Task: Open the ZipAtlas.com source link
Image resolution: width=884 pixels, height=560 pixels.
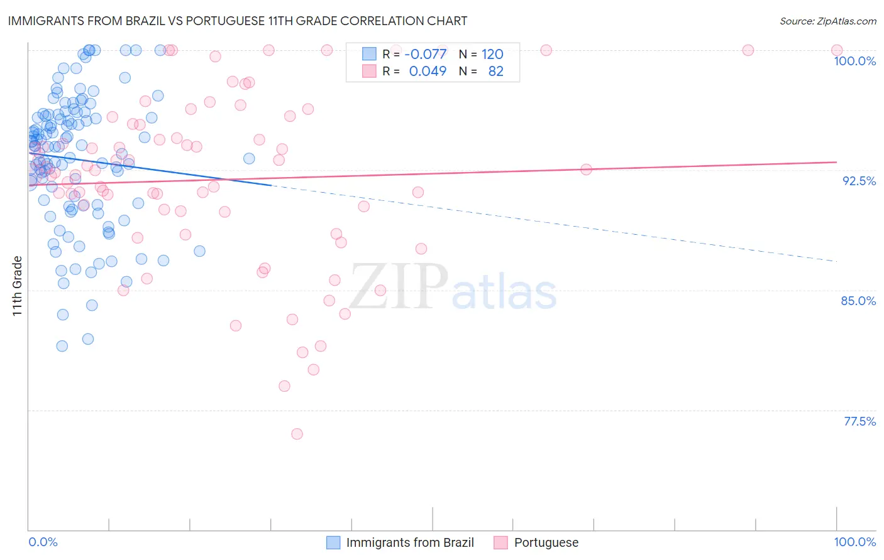Action: pos(828,21)
